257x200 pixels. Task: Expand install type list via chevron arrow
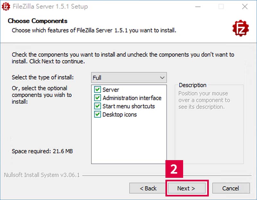pyautogui.click(x=162, y=77)
